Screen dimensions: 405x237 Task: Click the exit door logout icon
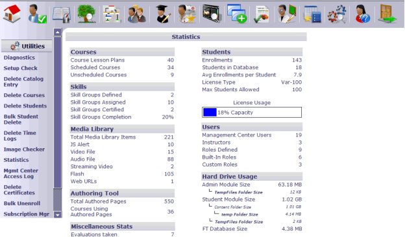[387, 14]
